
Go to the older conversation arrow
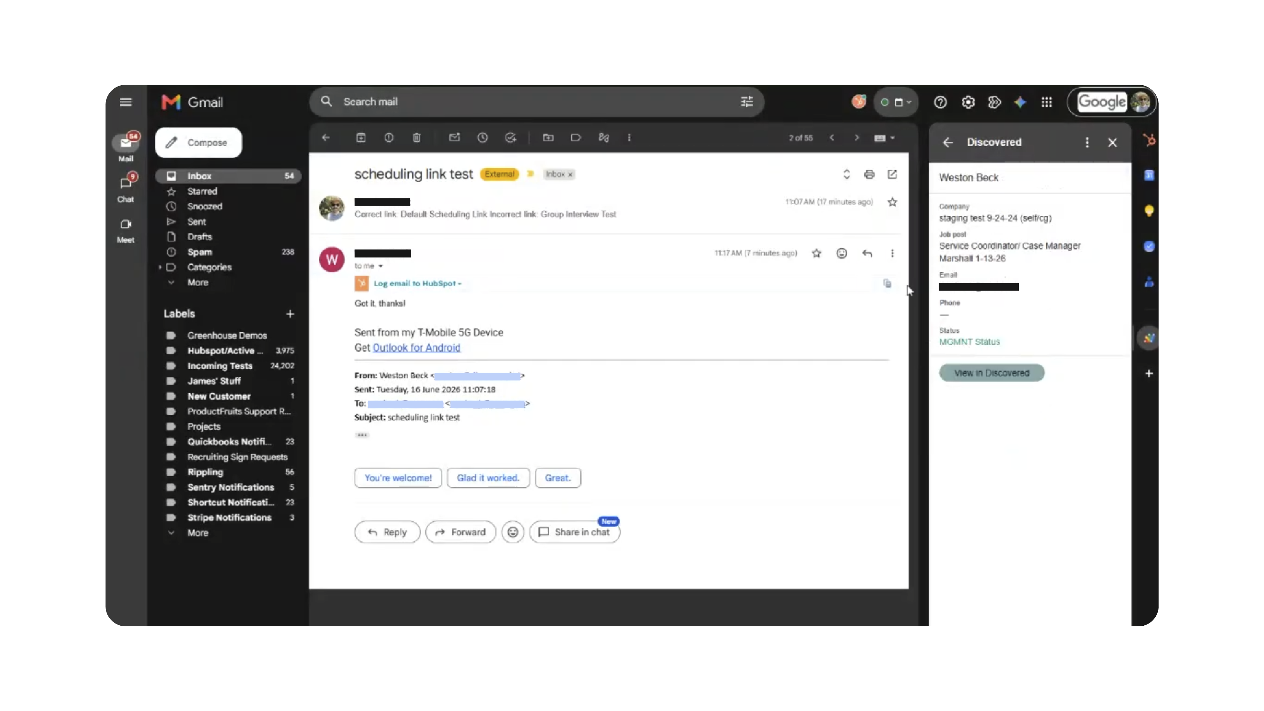click(857, 138)
